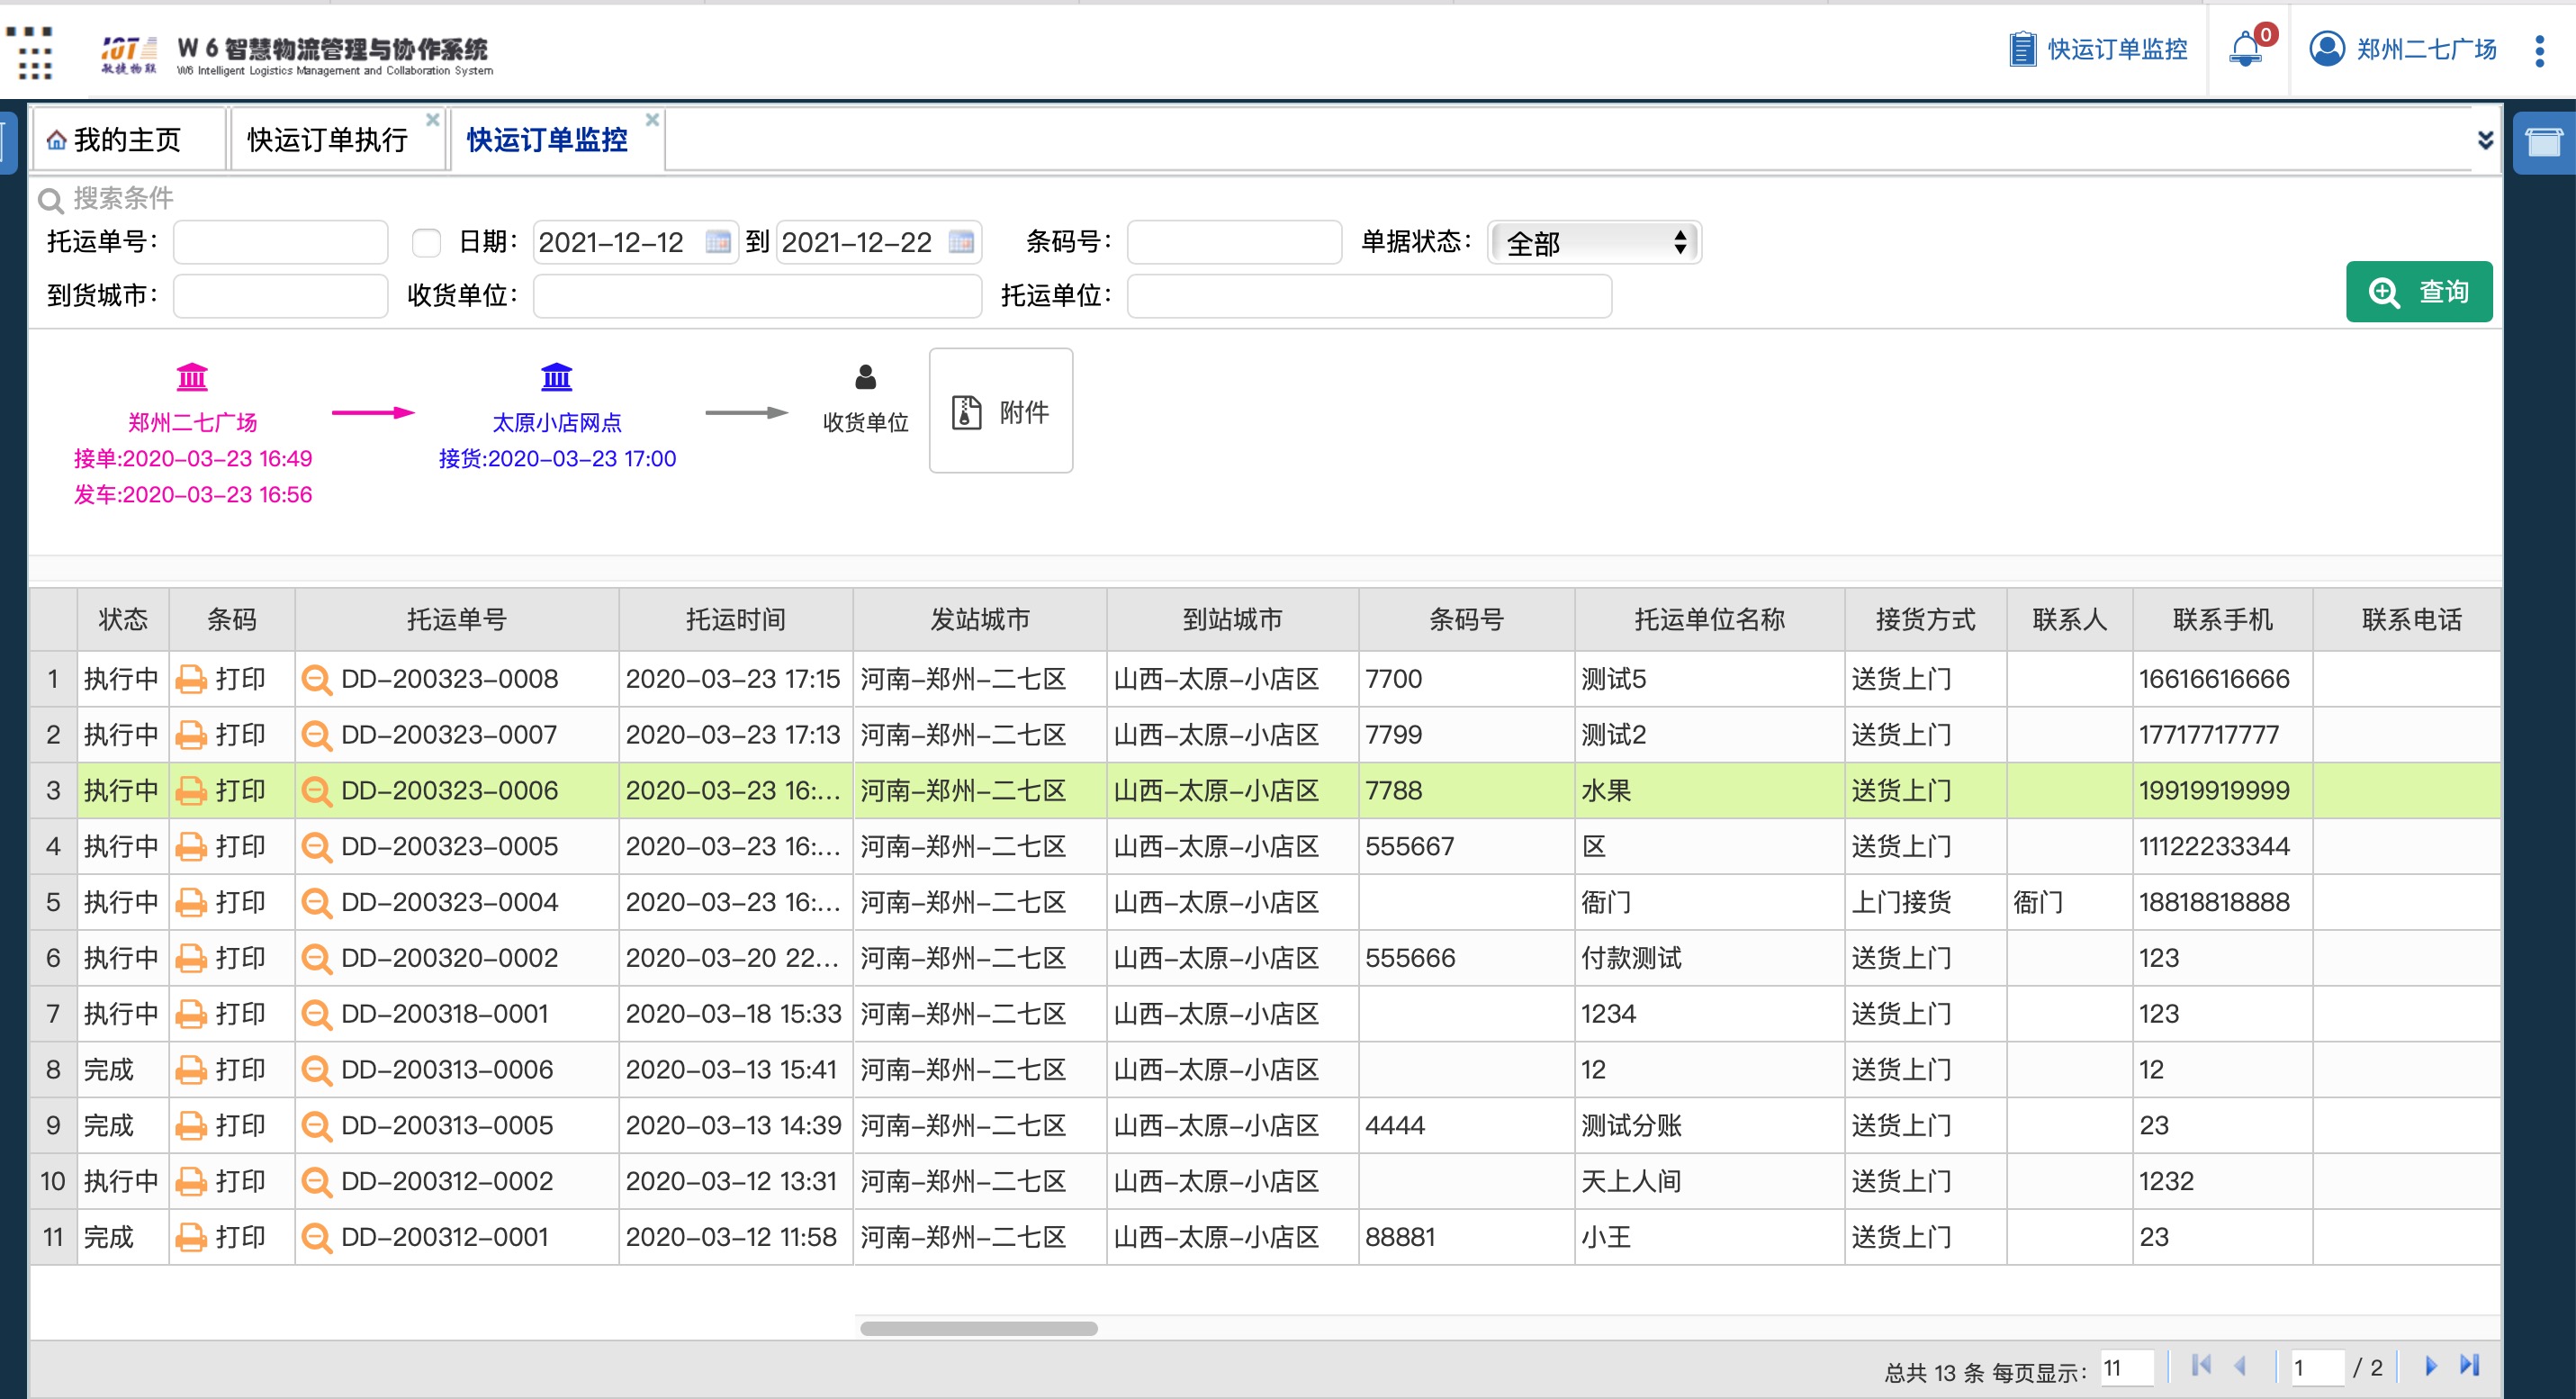Click the notification bell icon
The height and width of the screenshot is (1399, 2576).
[2245, 49]
